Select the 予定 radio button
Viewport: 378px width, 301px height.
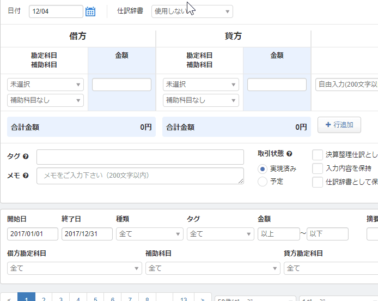[263, 182]
